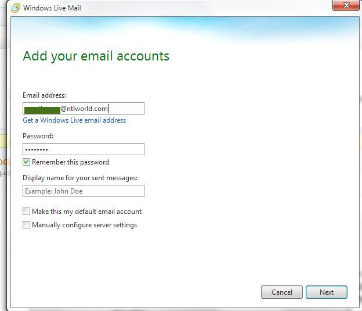Screen dimensions: 362x311
Task: Enable 'Make this my default email account'
Action: point(26,211)
